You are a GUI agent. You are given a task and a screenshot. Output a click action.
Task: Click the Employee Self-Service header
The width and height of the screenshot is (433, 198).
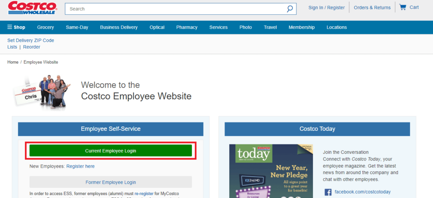click(x=110, y=129)
